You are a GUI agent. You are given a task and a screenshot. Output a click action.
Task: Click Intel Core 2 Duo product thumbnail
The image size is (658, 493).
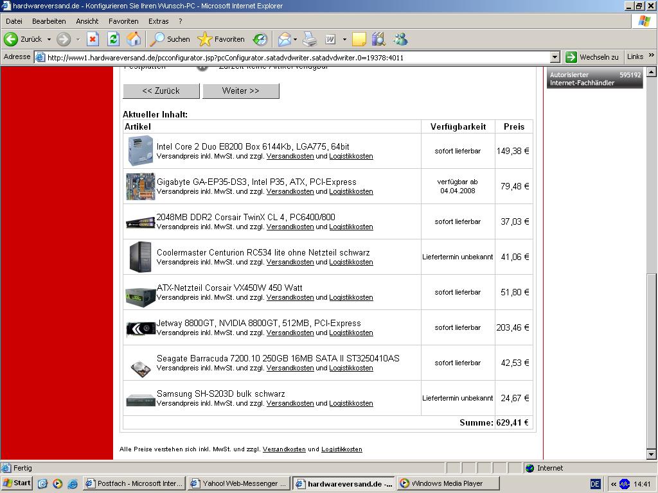pos(141,150)
